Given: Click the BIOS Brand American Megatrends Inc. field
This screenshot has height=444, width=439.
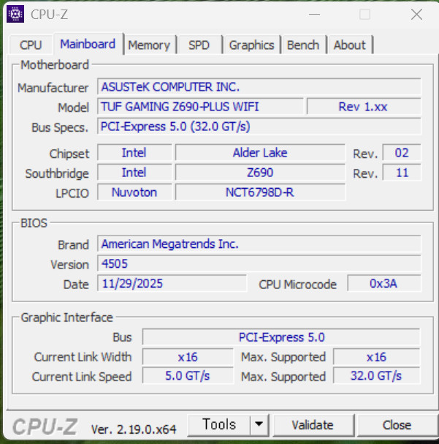Looking at the screenshot, I should (259, 244).
